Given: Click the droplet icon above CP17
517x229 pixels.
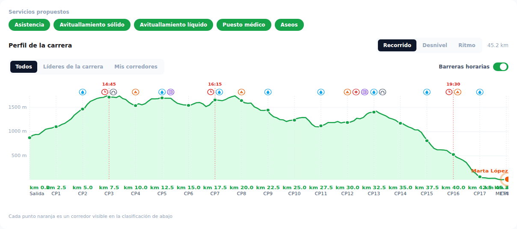Looking at the screenshot, I should [x=480, y=92].
